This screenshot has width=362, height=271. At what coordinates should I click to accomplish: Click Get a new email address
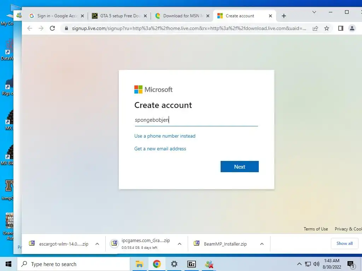[160, 149]
